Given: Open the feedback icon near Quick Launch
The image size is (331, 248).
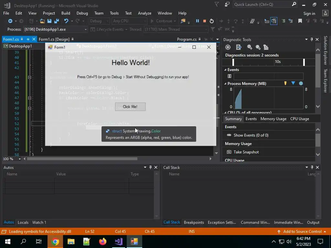Looking at the screenshot, I should [x=227, y=4].
